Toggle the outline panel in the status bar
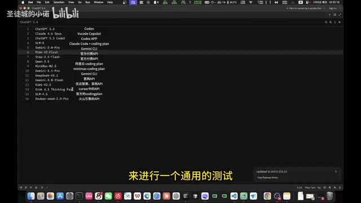This screenshot has height=203, width=361. [x=31, y=188]
